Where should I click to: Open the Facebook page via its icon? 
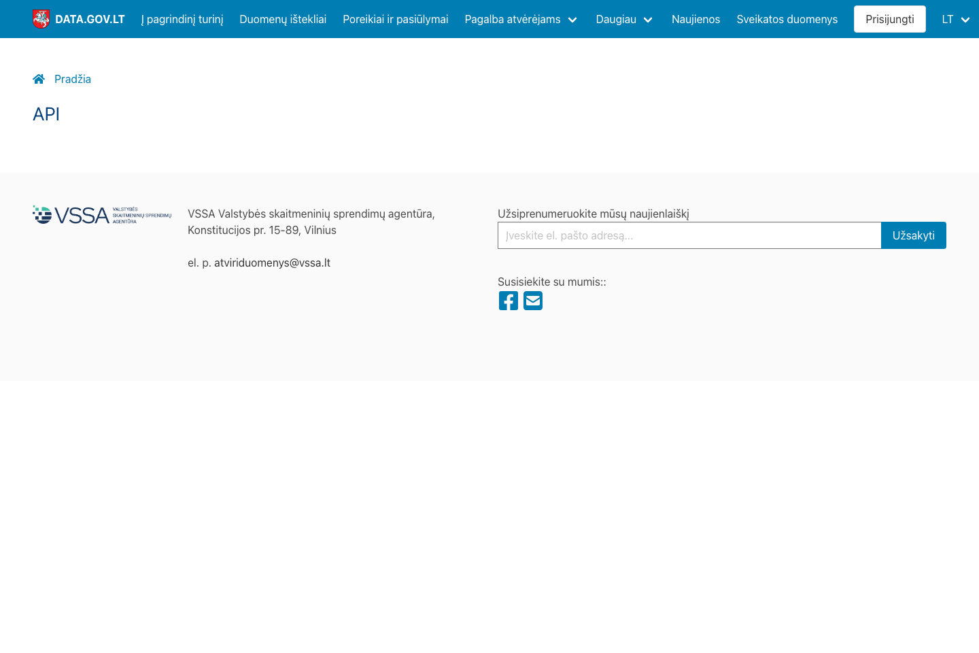[509, 300]
